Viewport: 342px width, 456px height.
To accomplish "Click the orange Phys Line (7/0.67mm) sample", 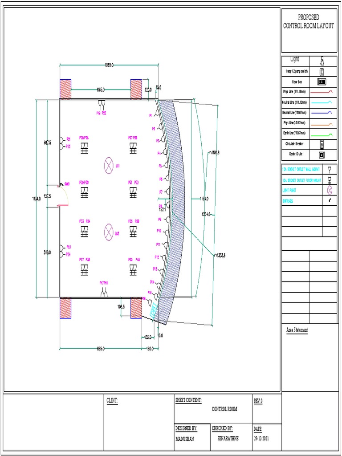I will [322, 124].
